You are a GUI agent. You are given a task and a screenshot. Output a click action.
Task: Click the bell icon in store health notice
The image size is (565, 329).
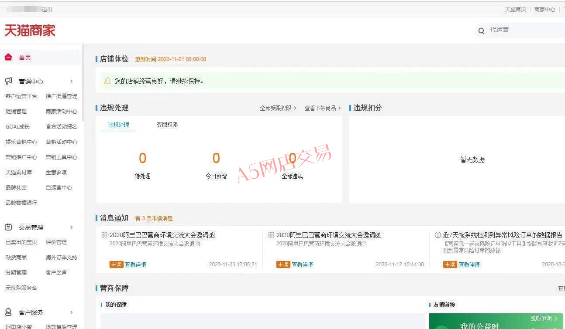107,81
